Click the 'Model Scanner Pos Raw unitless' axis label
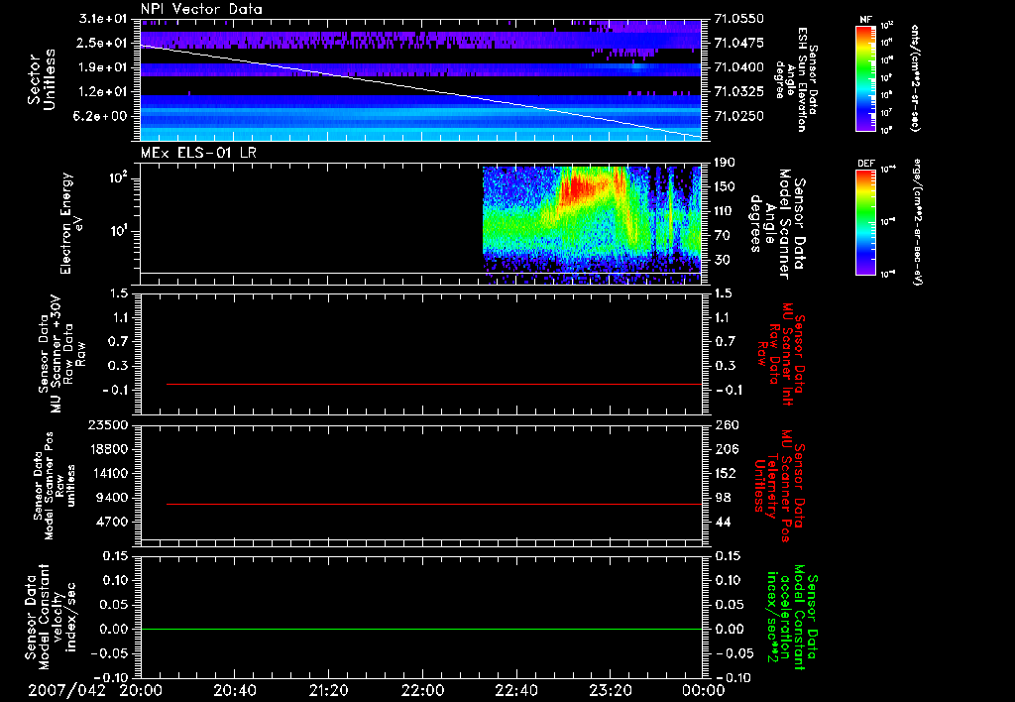 point(55,486)
